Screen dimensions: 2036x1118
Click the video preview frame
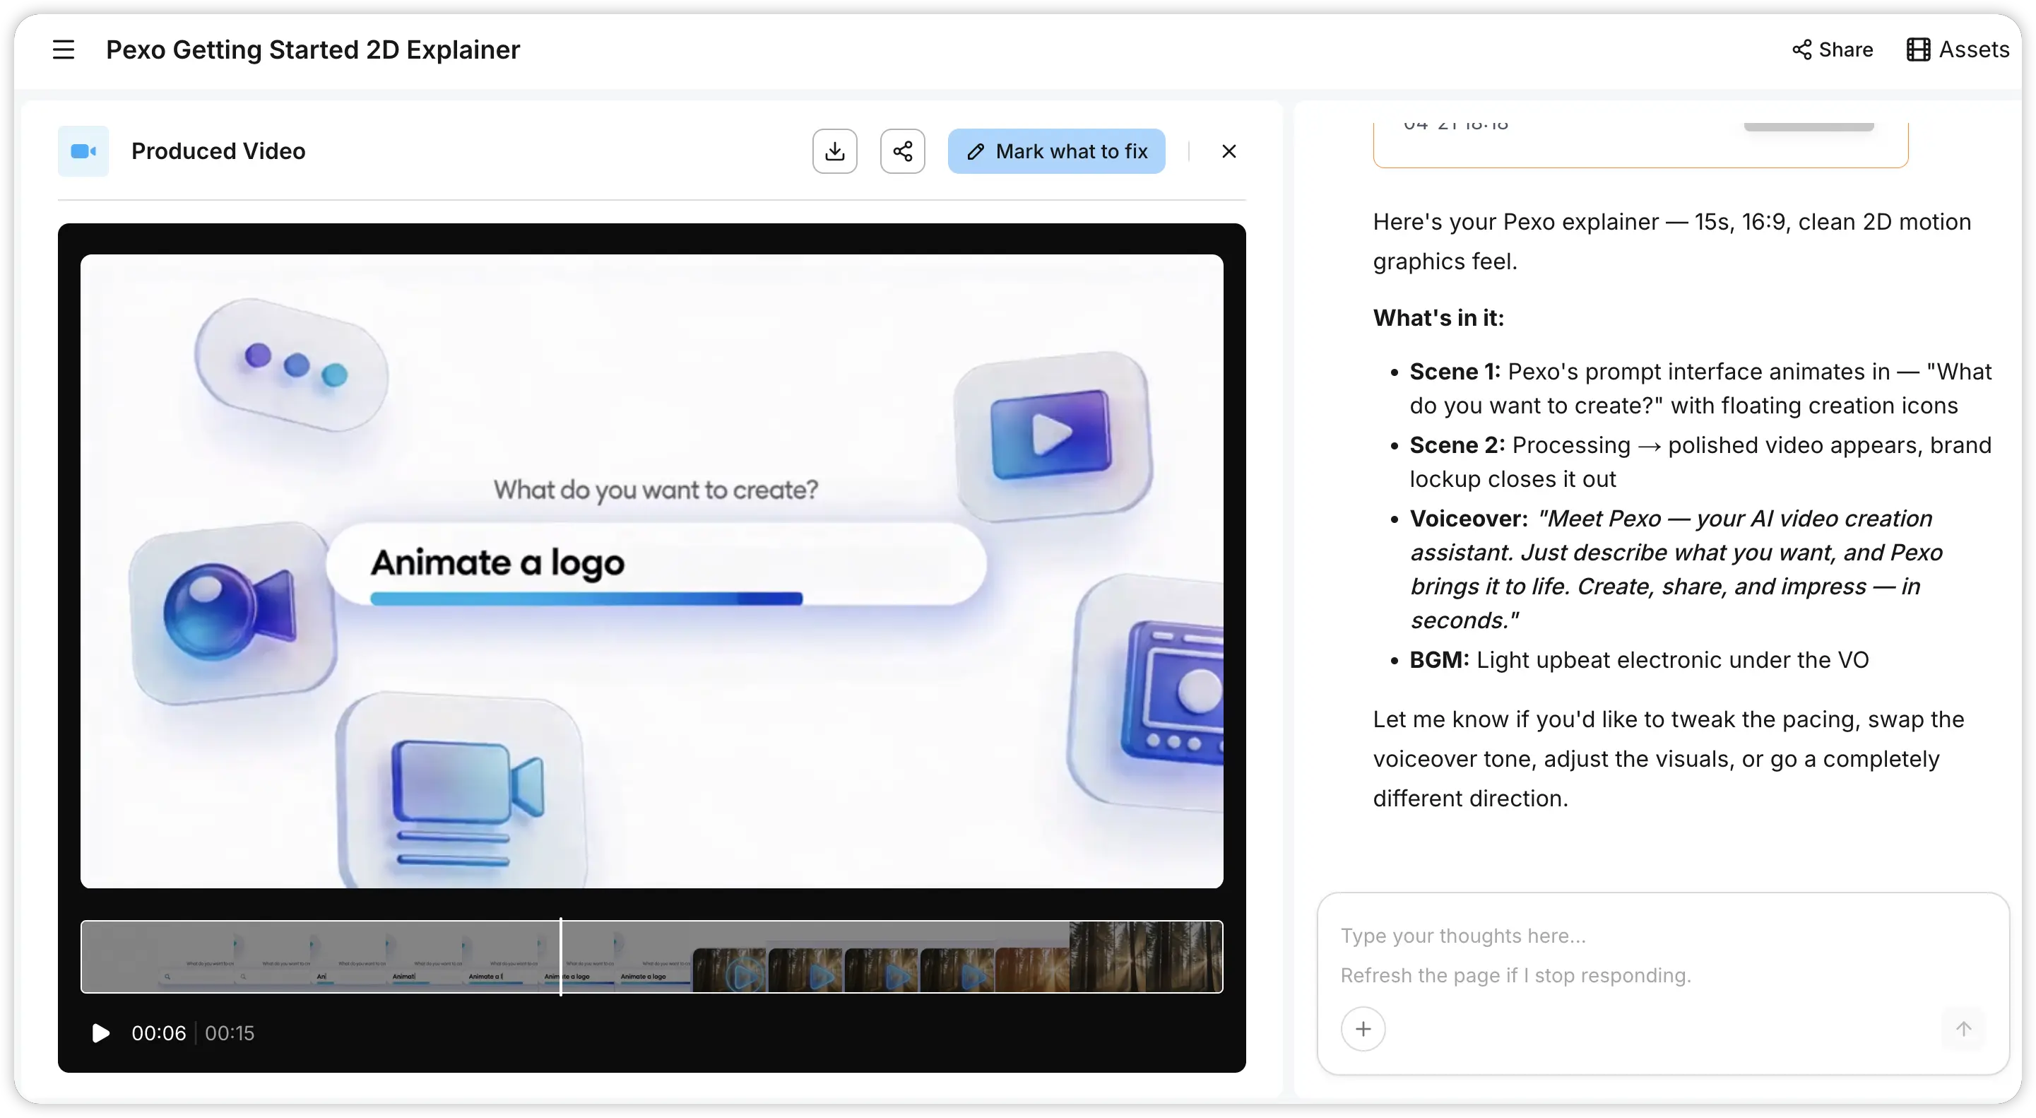pos(651,571)
